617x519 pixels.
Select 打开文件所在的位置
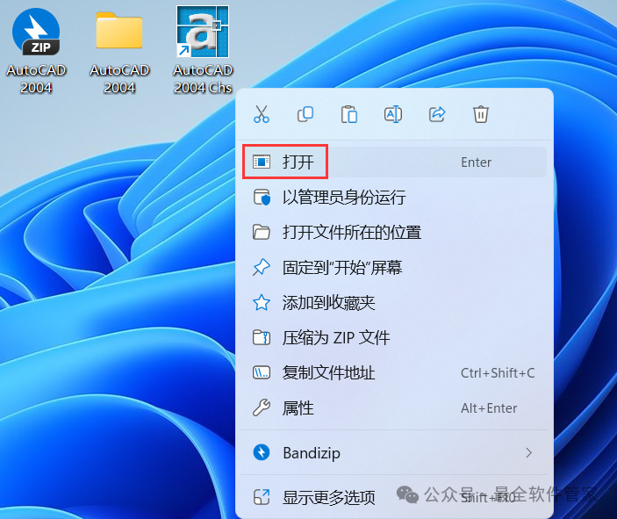[395, 232]
